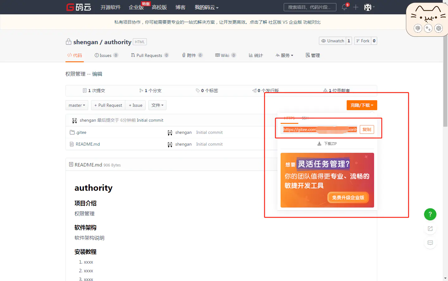
Task: Open the notifications bell icon
Action: point(344,7)
